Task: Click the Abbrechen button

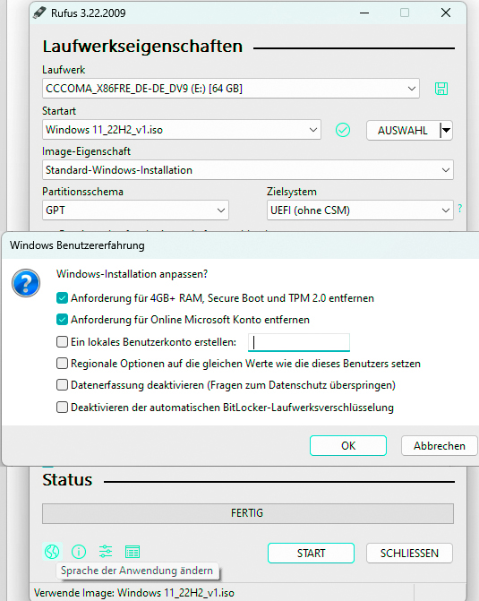Action: click(x=440, y=446)
